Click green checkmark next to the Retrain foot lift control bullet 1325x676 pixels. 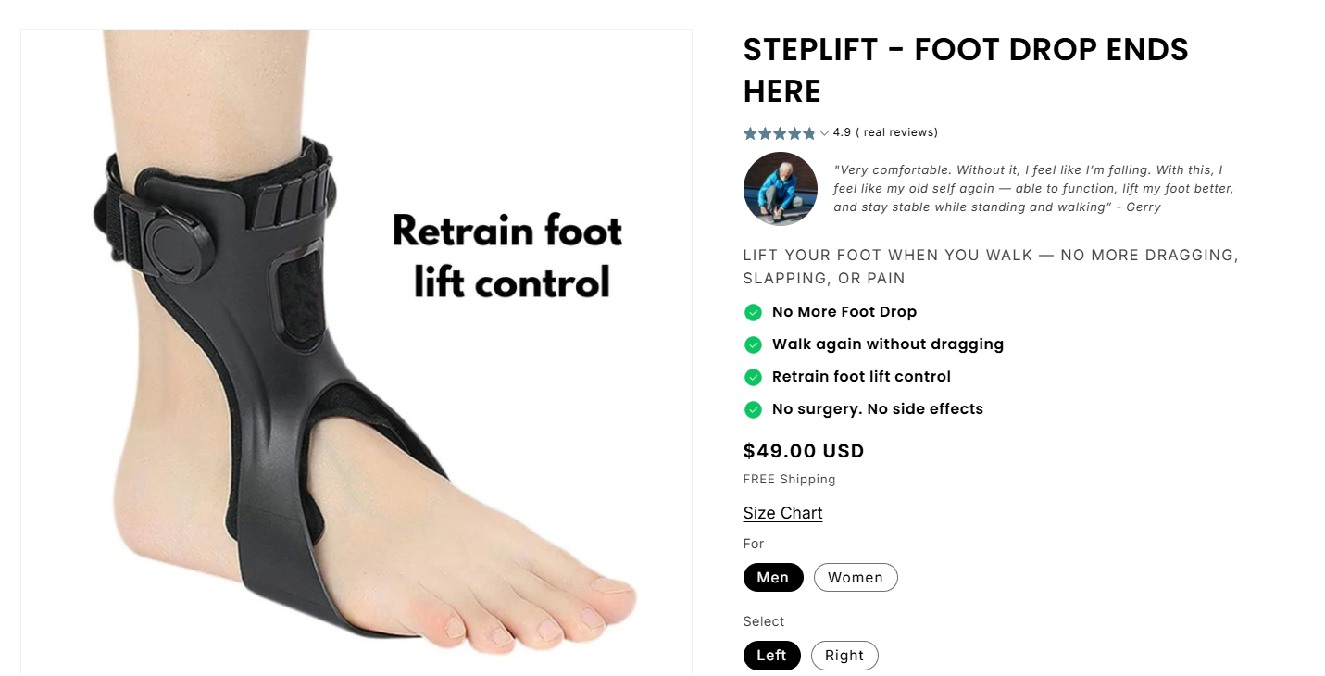753,377
